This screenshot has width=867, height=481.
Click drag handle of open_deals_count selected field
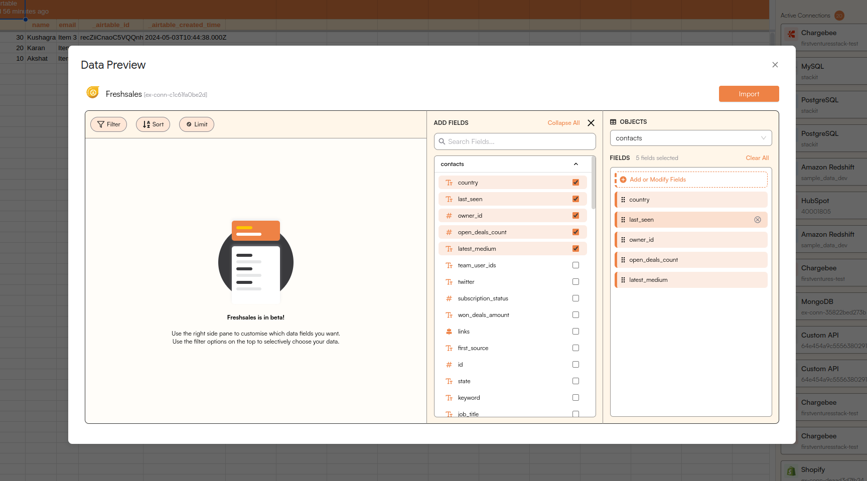point(623,260)
